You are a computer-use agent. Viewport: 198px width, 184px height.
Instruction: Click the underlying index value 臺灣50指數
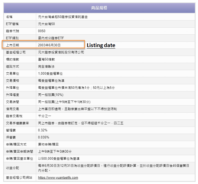(x=46, y=59)
